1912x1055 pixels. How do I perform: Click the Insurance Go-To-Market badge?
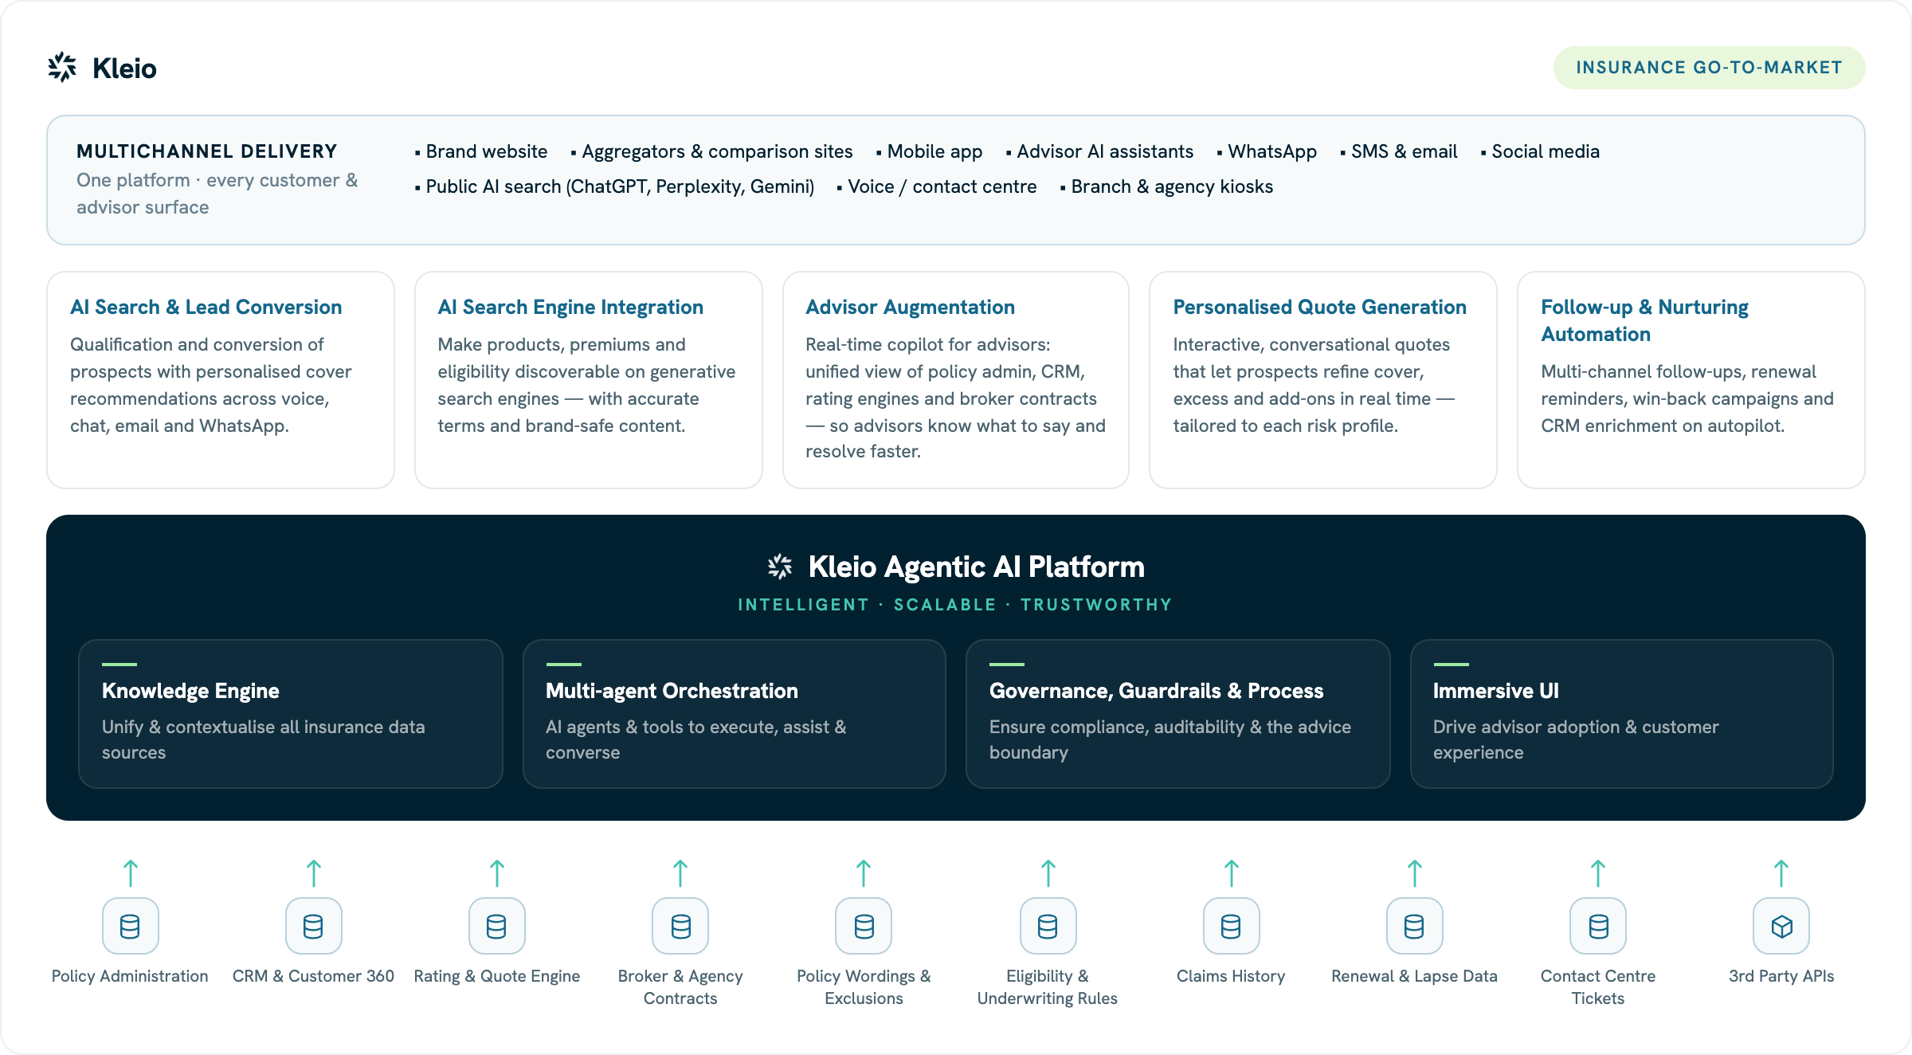pyautogui.click(x=1709, y=68)
